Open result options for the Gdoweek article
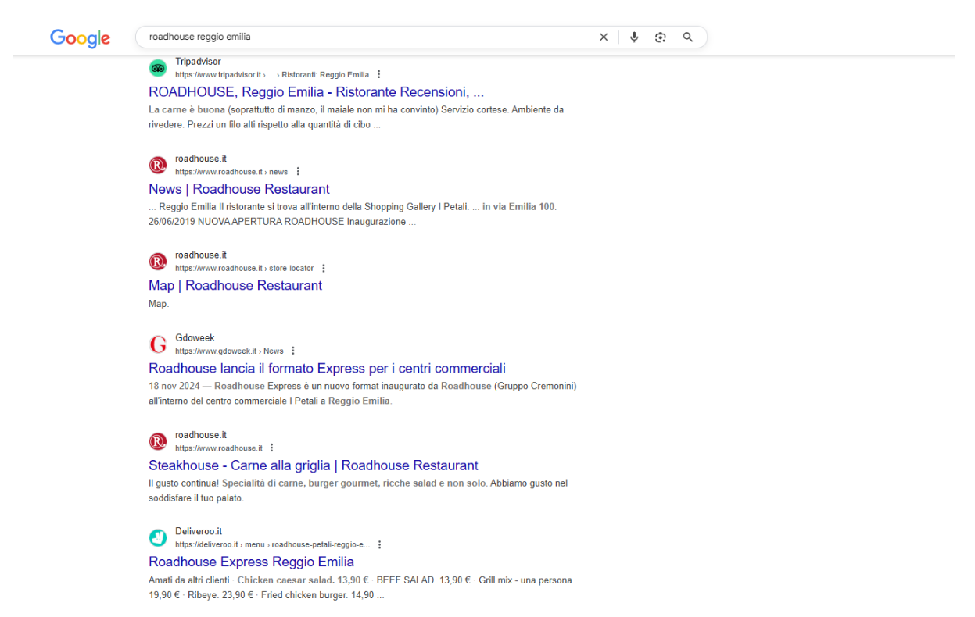This screenshot has height=617, width=975. click(x=292, y=350)
